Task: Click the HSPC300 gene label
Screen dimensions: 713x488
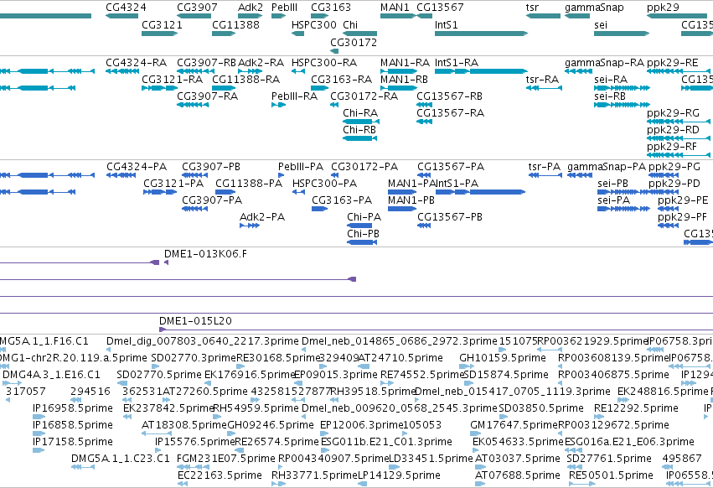Action: coord(313,25)
